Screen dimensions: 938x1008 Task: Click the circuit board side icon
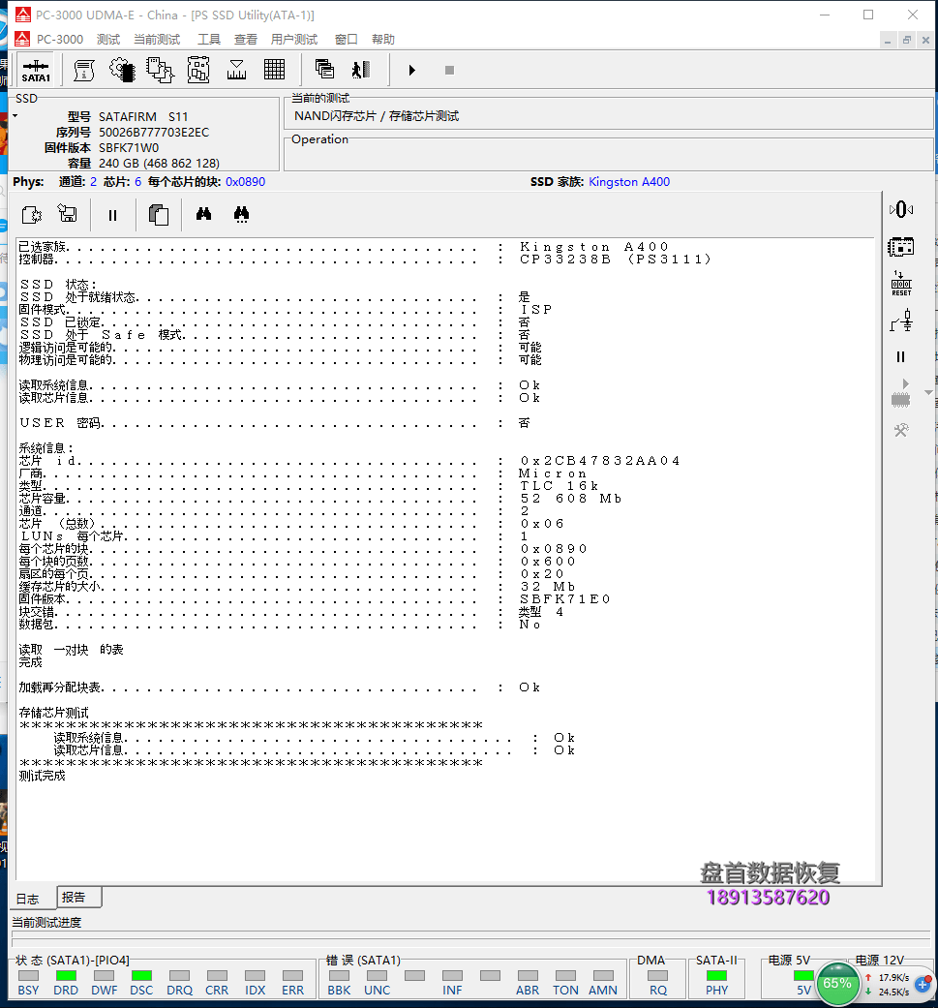(901, 247)
